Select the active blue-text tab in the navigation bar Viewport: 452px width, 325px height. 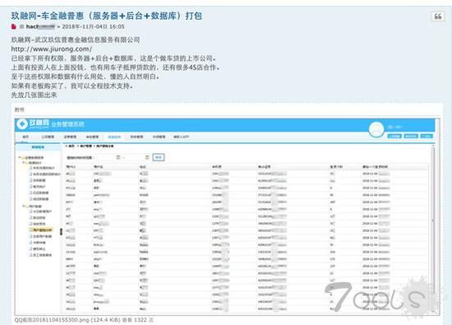[x=114, y=137]
